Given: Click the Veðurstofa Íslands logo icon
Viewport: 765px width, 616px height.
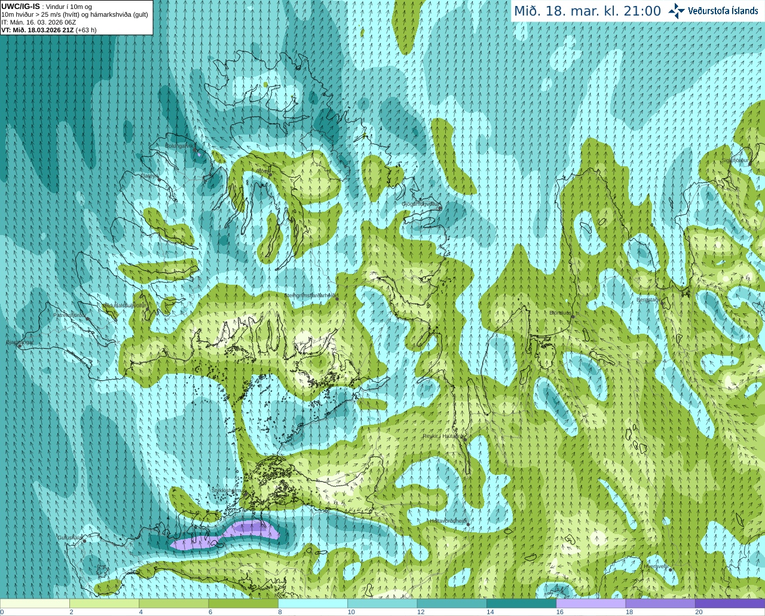Looking at the screenshot, I should click(x=677, y=11).
